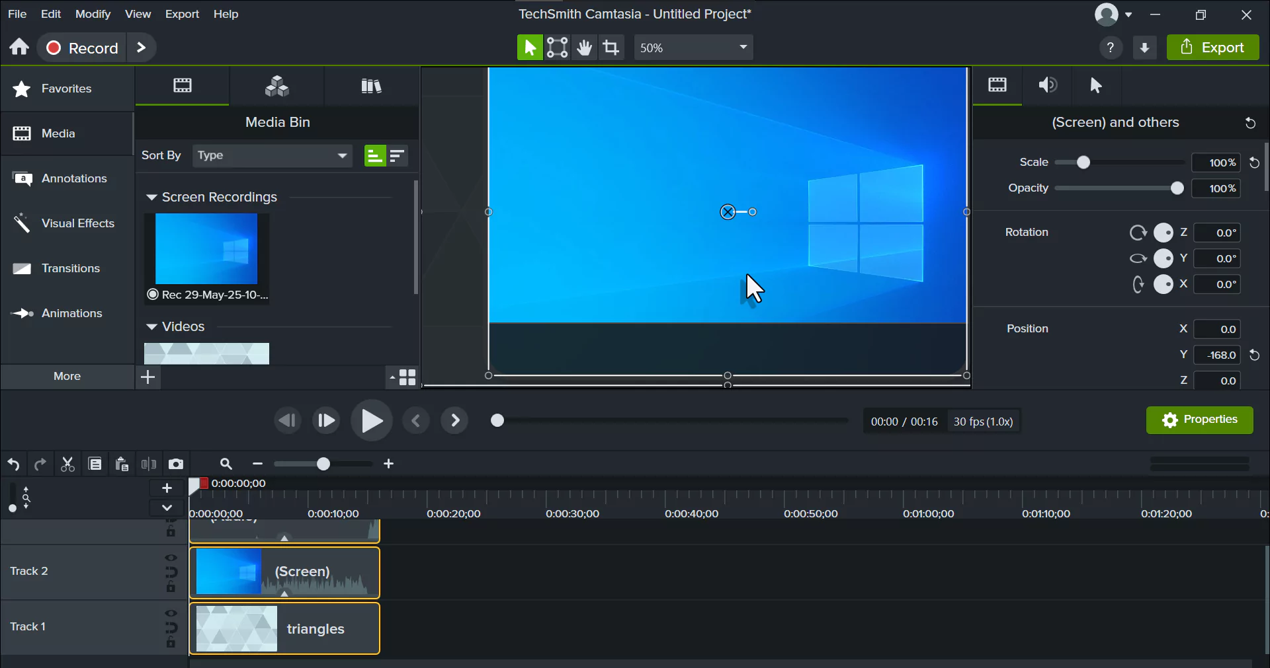Select the Edit arrow tool
Image resolution: width=1270 pixels, height=668 pixels.
click(530, 48)
